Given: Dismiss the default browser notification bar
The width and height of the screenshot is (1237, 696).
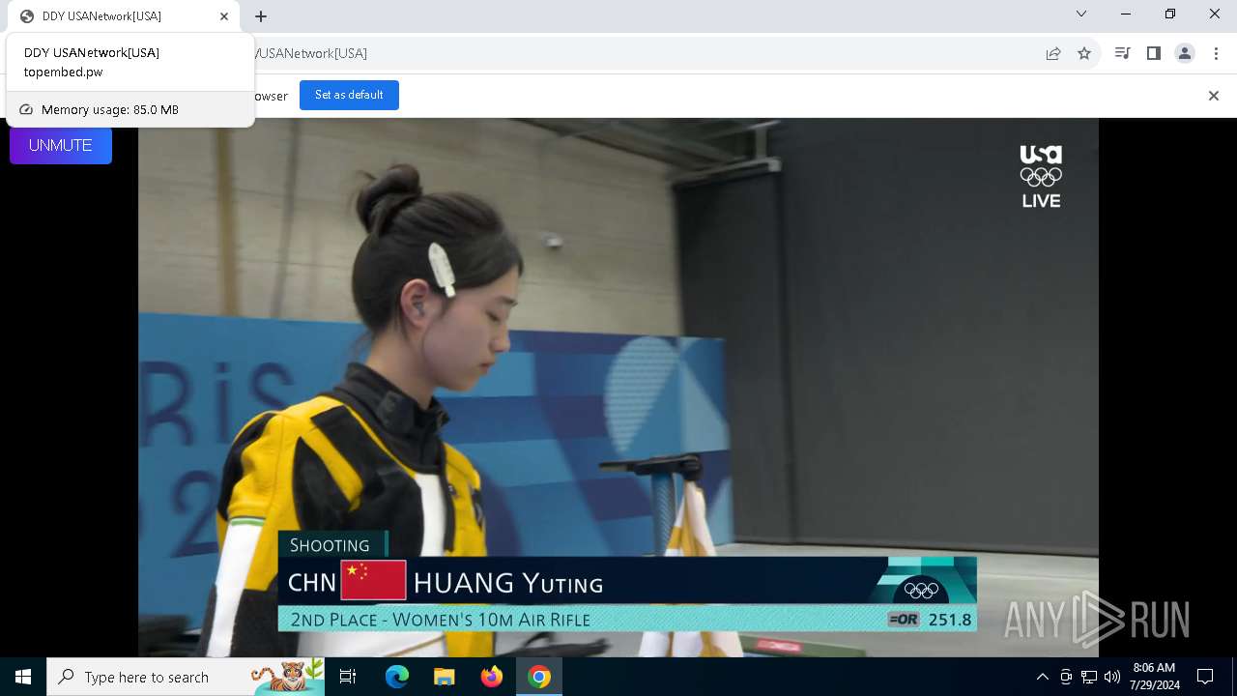Looking at the screenshot, I should 1214,96.
